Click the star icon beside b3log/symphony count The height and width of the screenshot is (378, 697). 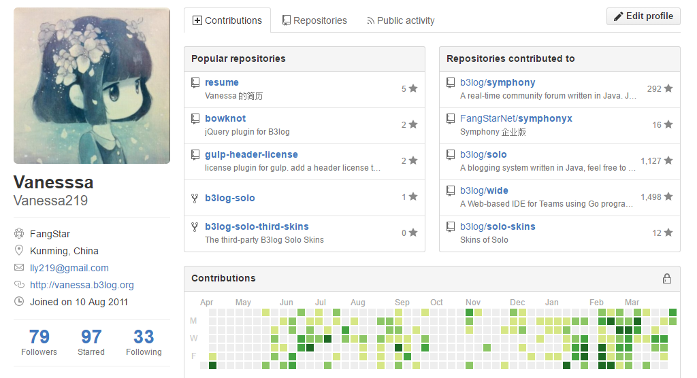(668, 89)
